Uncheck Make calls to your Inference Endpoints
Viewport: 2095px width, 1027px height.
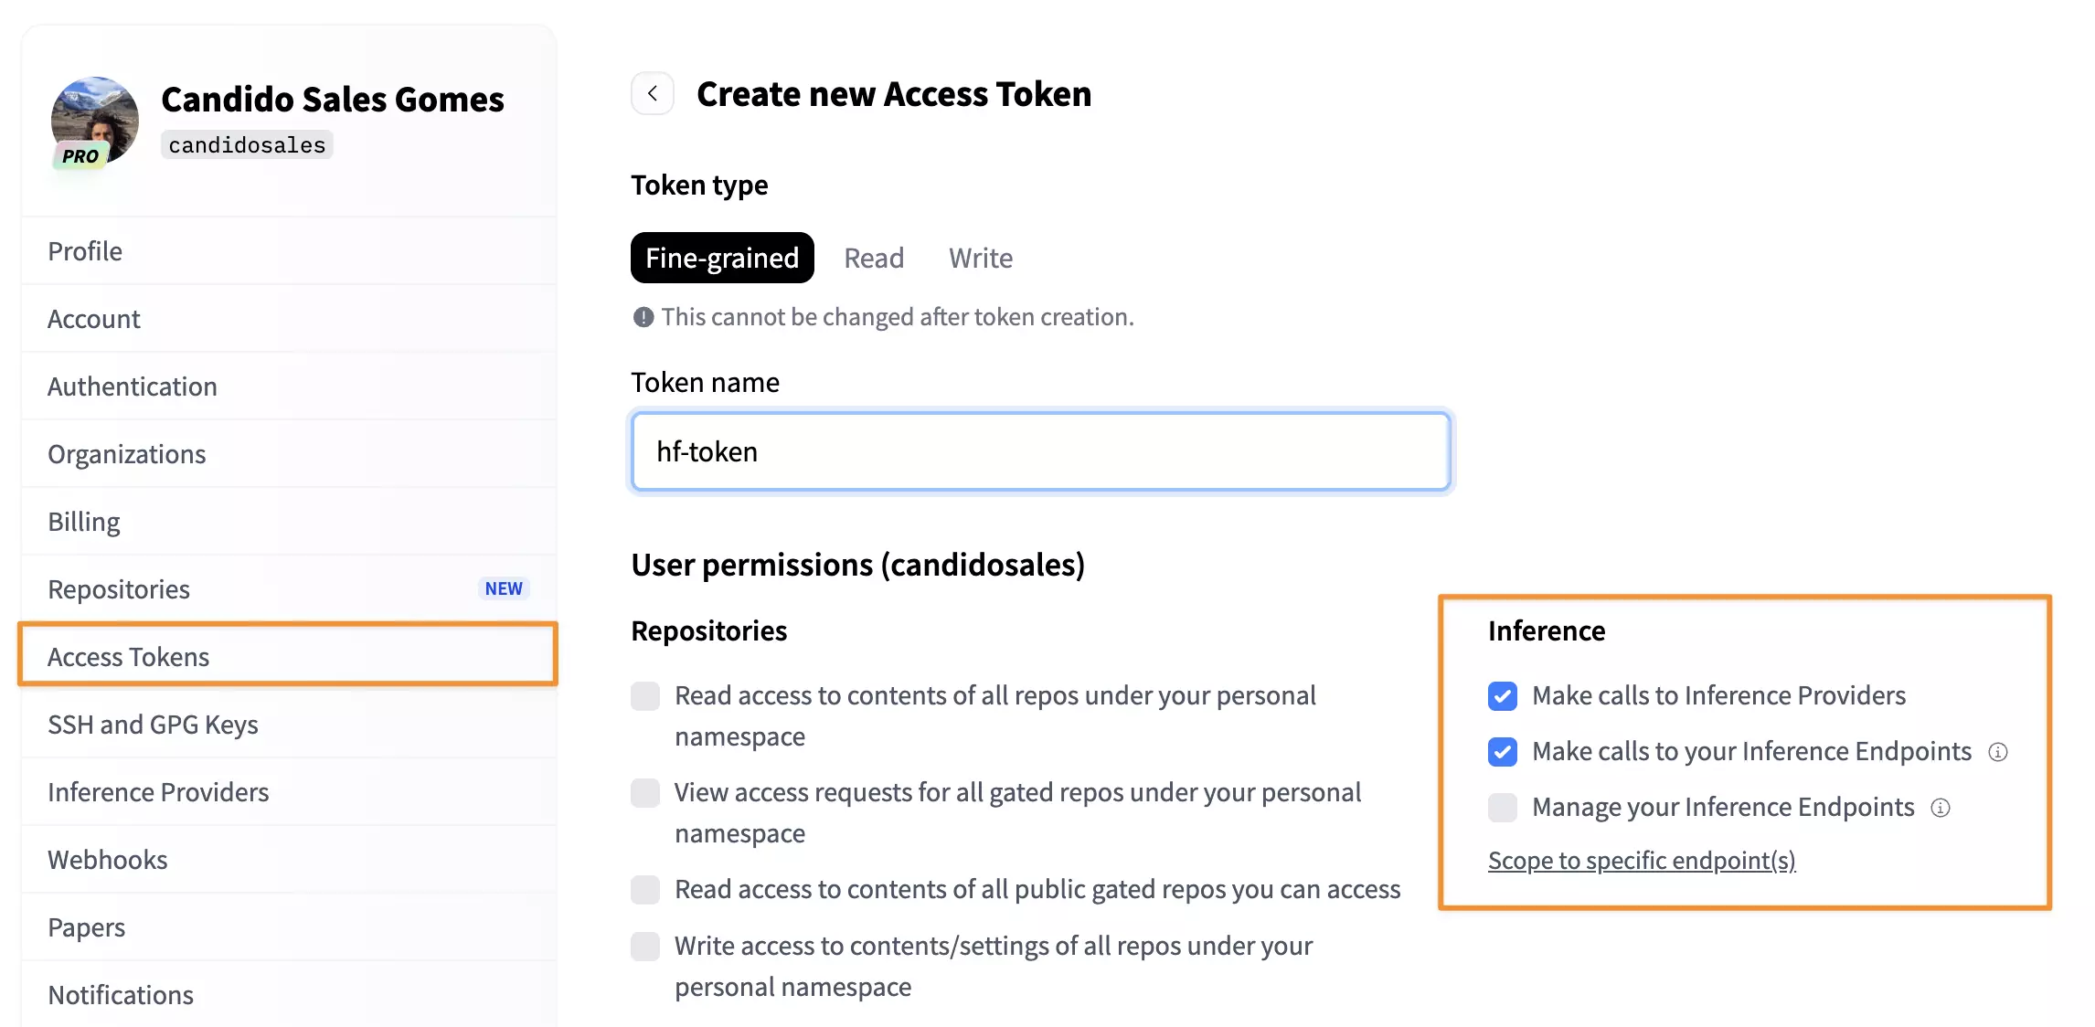click(x=1503, y=752)
